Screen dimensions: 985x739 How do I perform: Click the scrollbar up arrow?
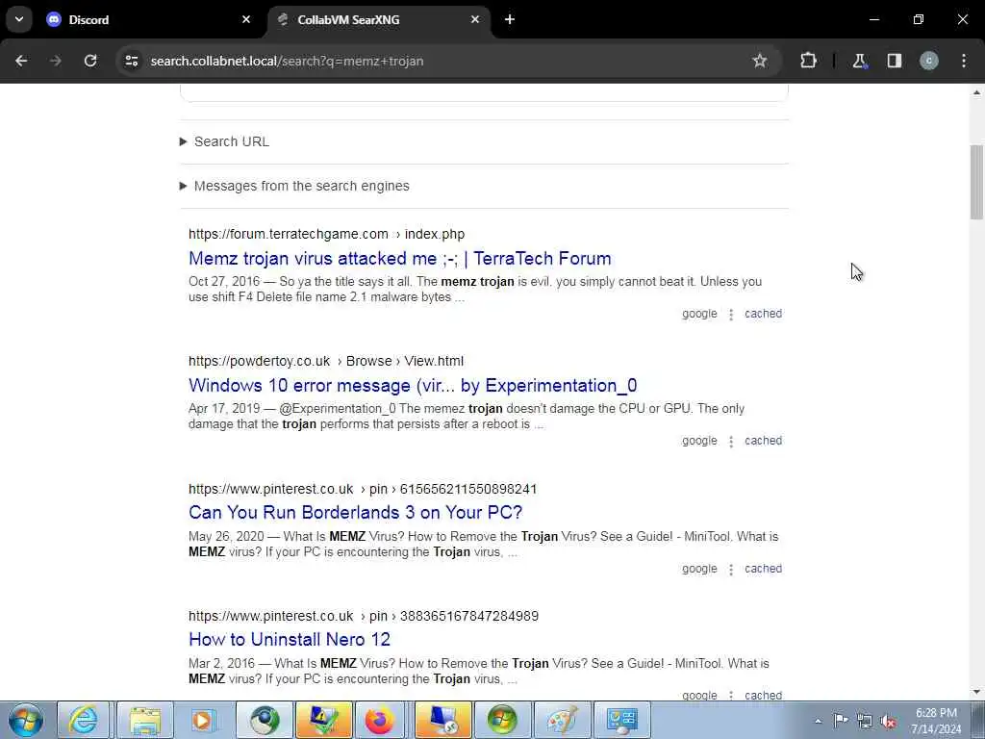click(x=976, y=92)
